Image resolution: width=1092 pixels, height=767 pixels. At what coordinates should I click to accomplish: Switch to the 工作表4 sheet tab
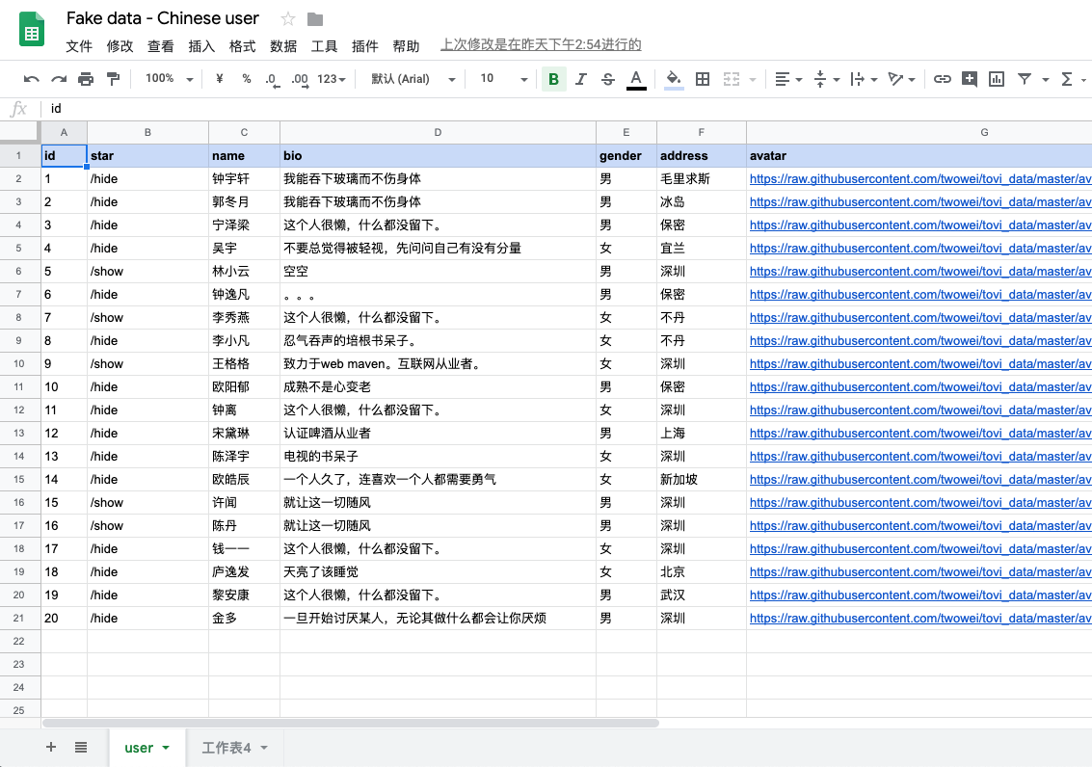coord(226,748)
